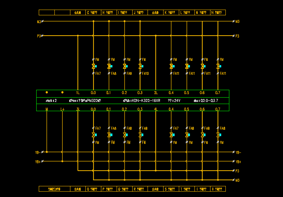Select the 0.0 terminal next to 1L
This screenshot has width=283, height=197.
pos(93,93)
